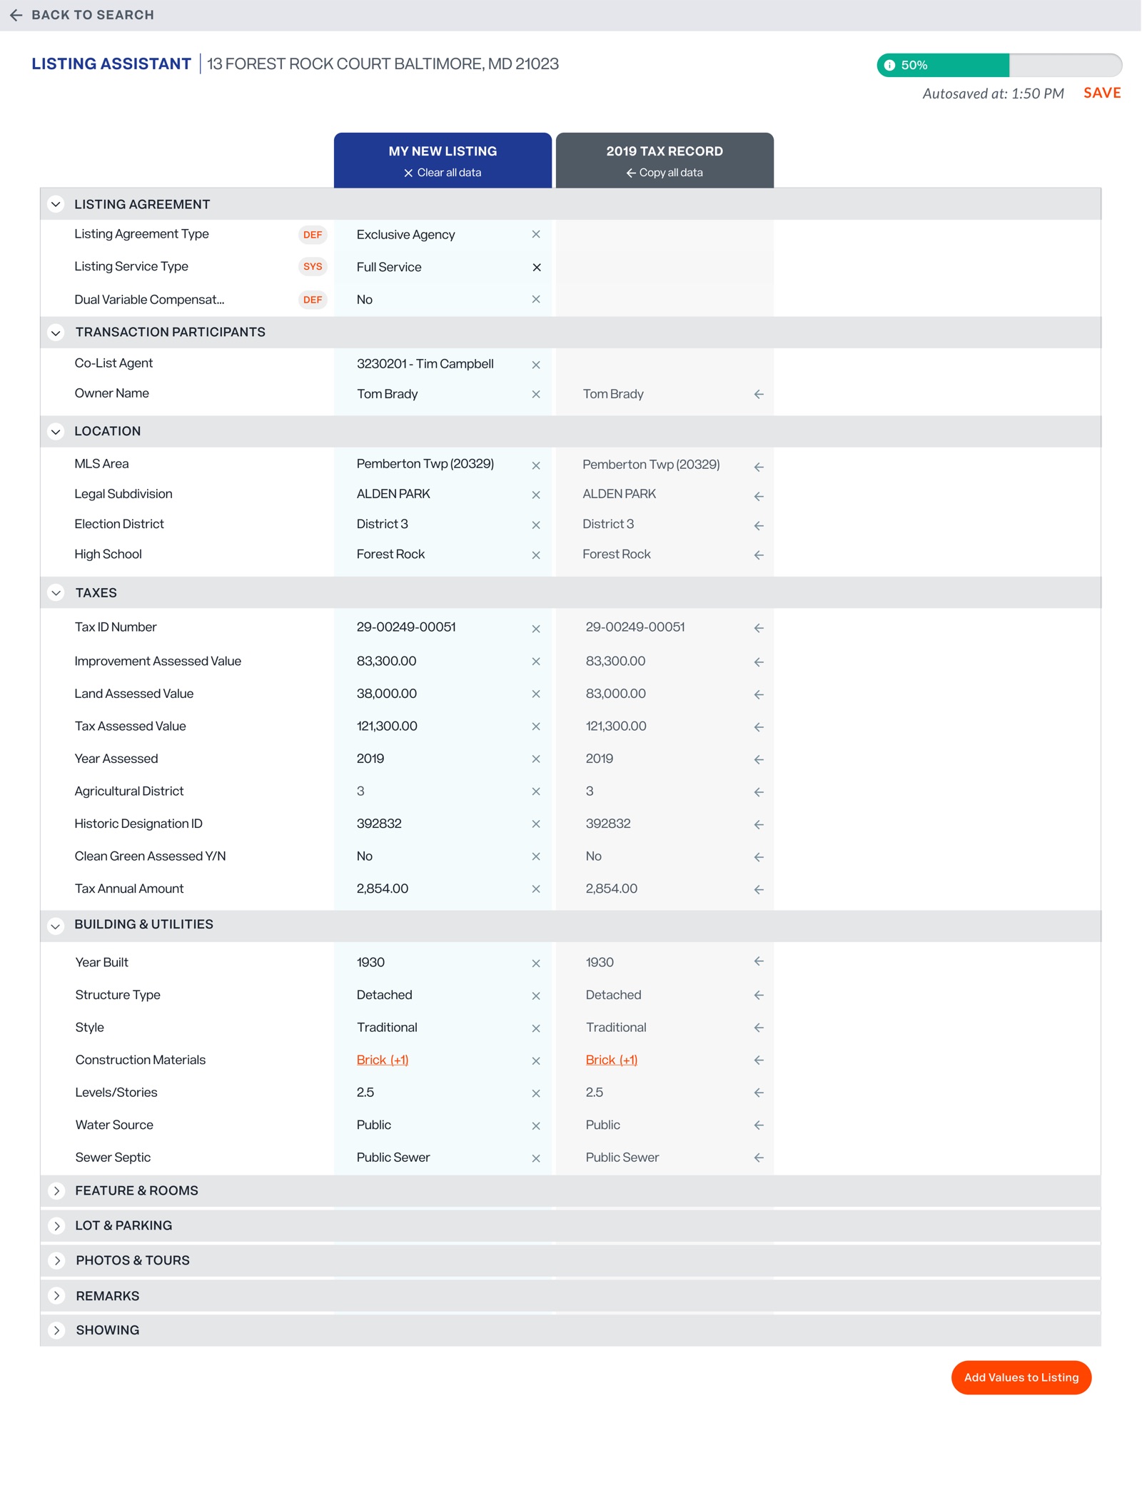
Task: Select the My New Listing tab
Action: click(442, 151)
